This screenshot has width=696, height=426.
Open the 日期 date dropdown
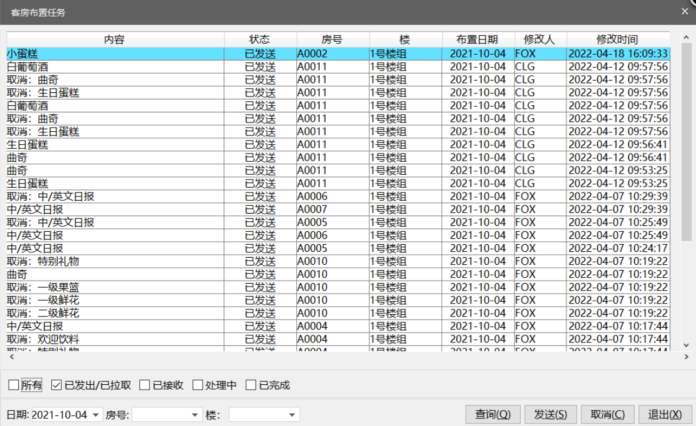coord(97,415)
